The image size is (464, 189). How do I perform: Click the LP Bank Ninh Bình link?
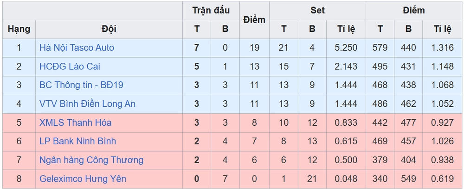click(x=77, y=141)
